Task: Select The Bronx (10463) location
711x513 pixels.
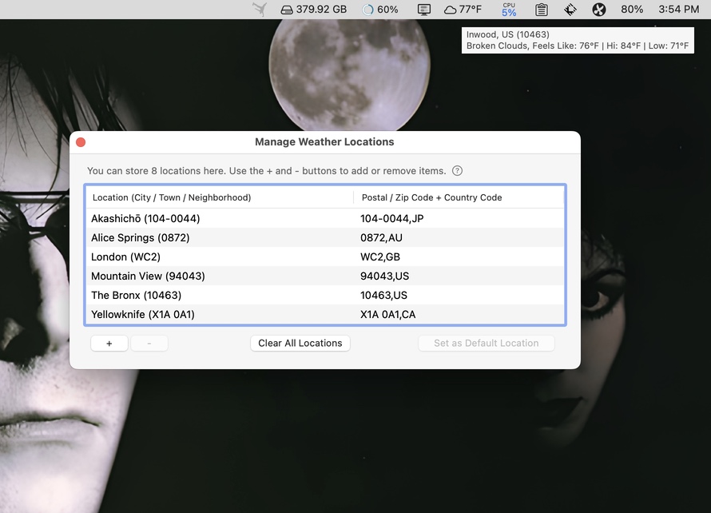Action: [325, 296]
